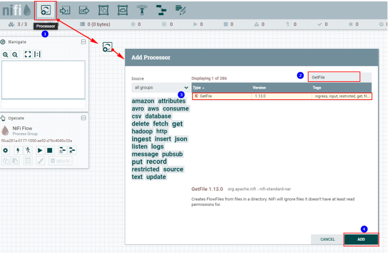This screenshot has height=253, width=388.
Task: Select the GetFile processor row
Action: [x=282, y=96]
